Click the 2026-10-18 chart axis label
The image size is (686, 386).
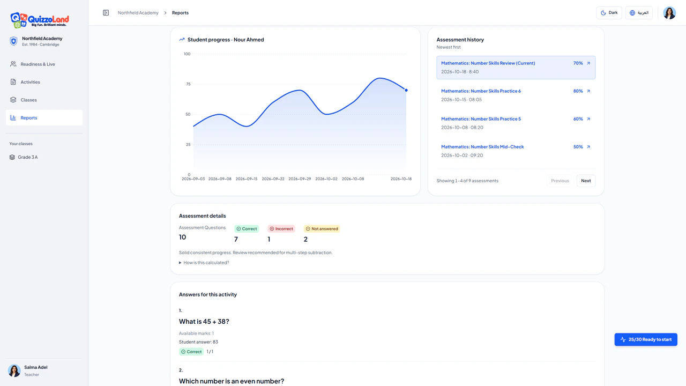pos(401,179)
